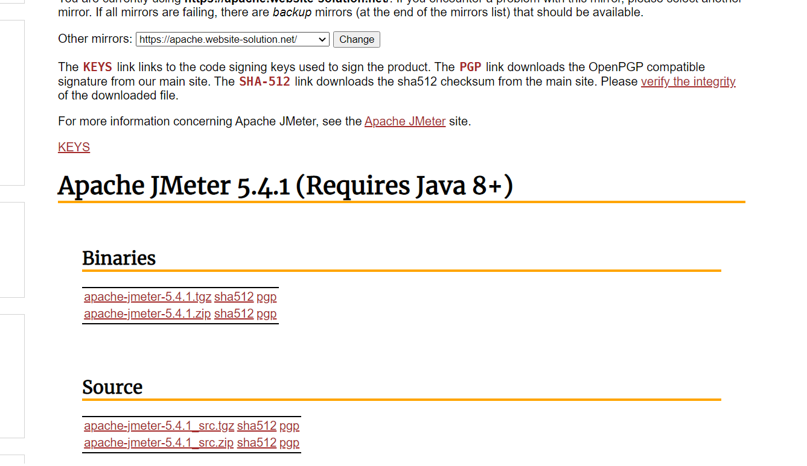
Task: Open the Other mirrors dropdown
Action: (232, 40)
